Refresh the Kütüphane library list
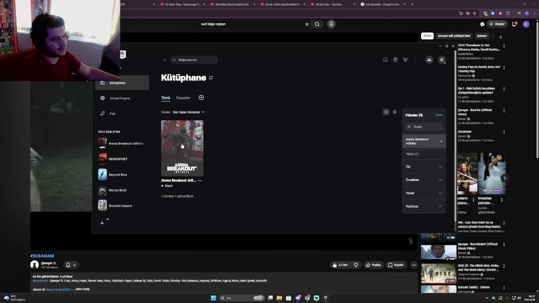The height and width of the screenshot is (303, 539). pos(211,78)
